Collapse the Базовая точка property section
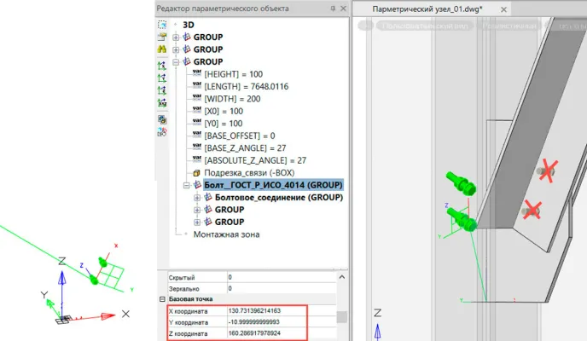Viewport: 587px width, 341px height. pos(162,300)
